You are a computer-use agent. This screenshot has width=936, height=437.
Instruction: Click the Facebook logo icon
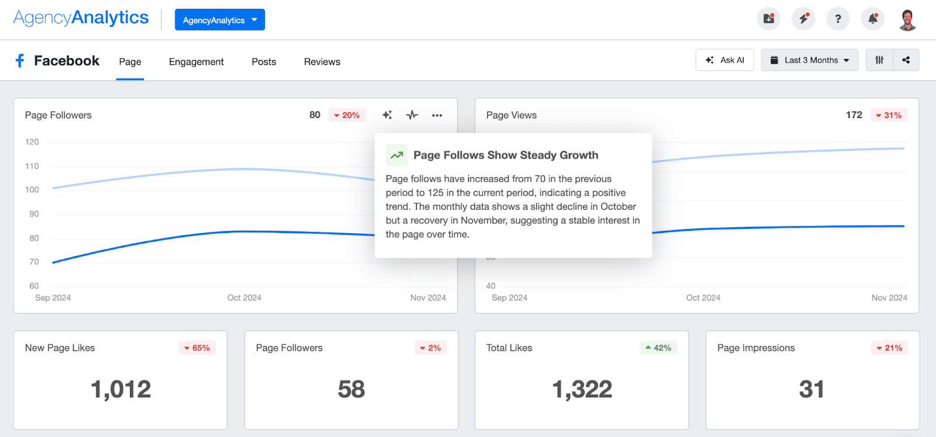tap(20, 61)
